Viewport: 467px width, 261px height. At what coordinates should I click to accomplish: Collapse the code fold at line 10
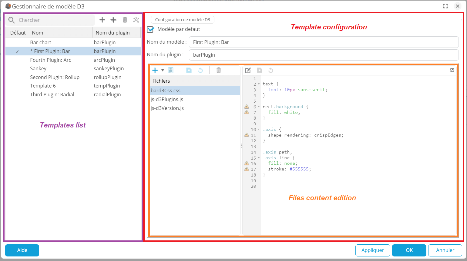(x=259, y=130)
